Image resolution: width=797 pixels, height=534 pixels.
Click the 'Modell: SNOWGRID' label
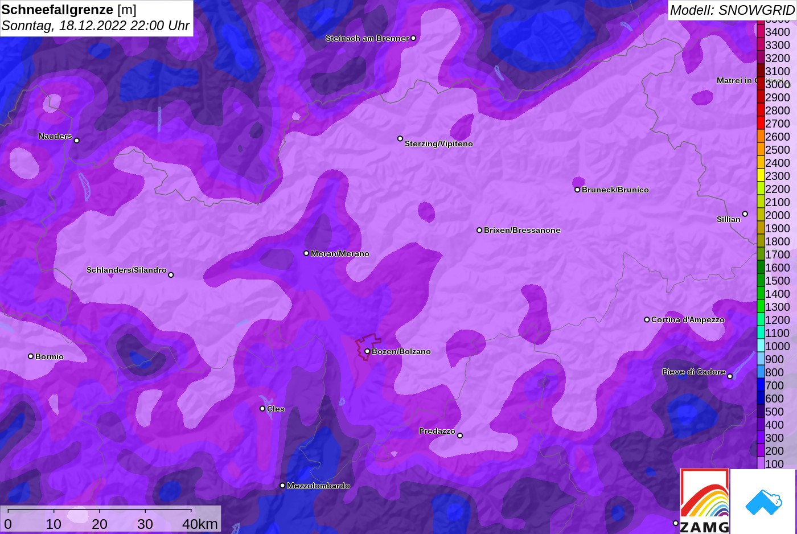[x=732, y=10]
